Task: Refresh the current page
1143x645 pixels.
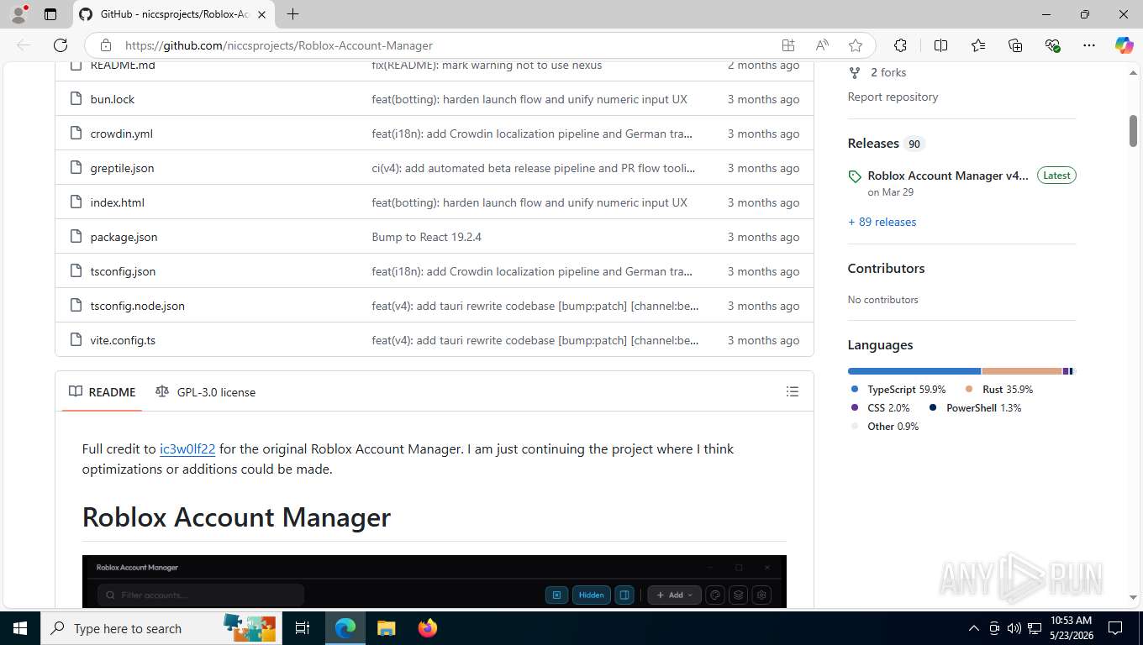Action: point(61,45)
